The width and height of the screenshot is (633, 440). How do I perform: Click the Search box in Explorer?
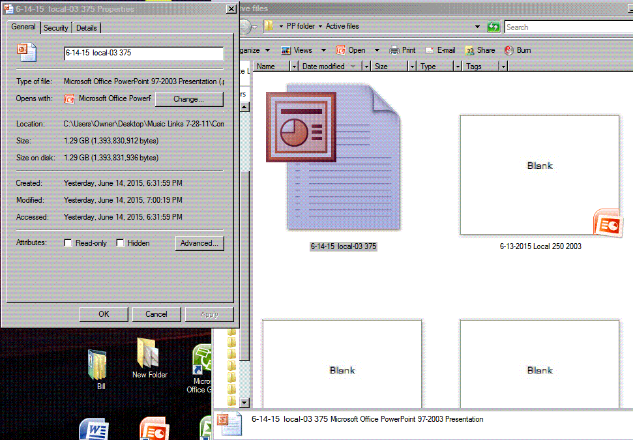point(568,27)
